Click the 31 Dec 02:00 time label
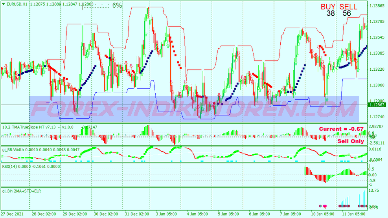Viewport: 388px width, 218px height. tap(137, 214)
